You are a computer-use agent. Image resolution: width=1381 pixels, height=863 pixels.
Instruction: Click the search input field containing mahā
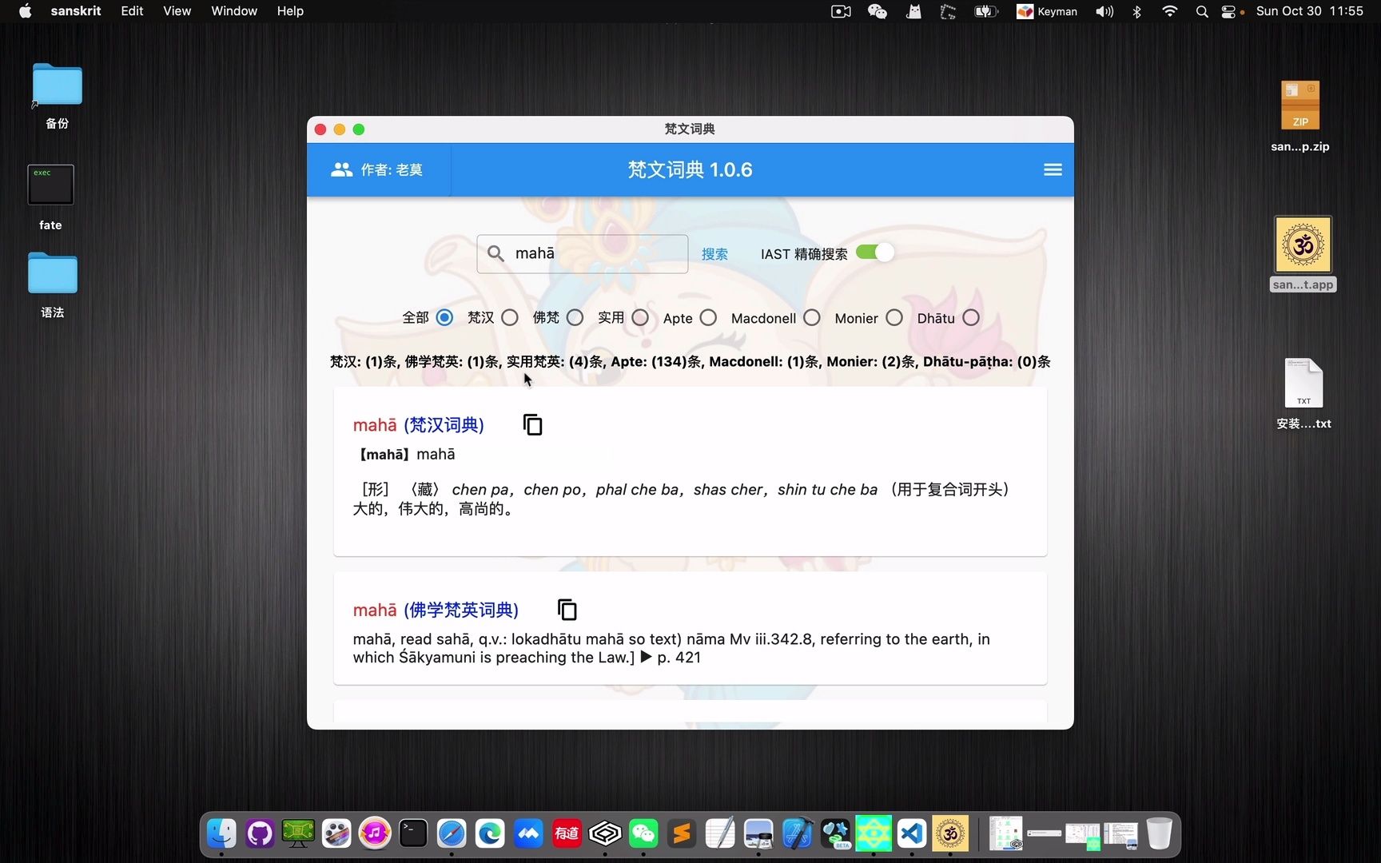(591, 253)
